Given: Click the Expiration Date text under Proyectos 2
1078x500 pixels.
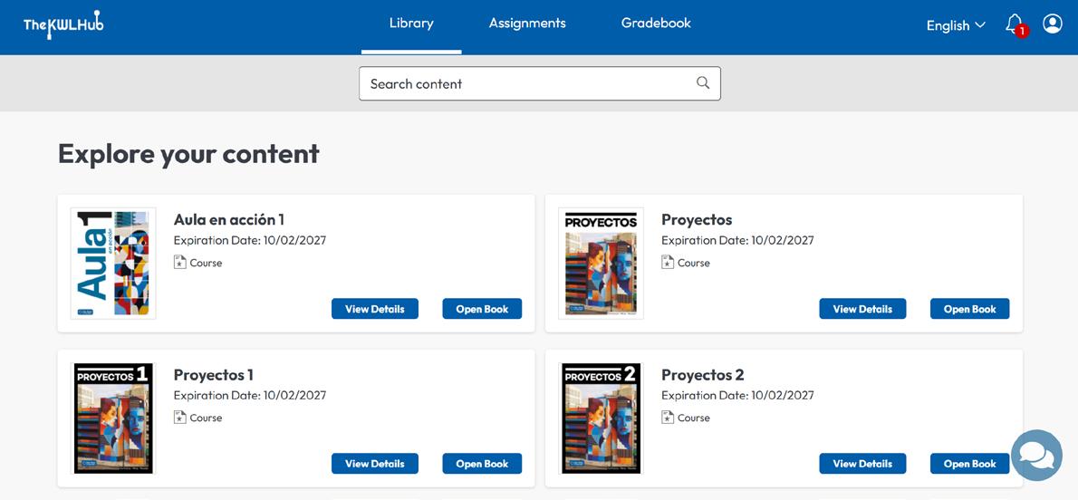Looking at the screenshot, I should [x=737, y=396].
